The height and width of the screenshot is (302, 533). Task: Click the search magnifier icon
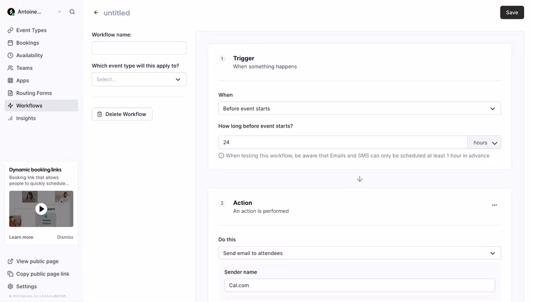point(72,12)
